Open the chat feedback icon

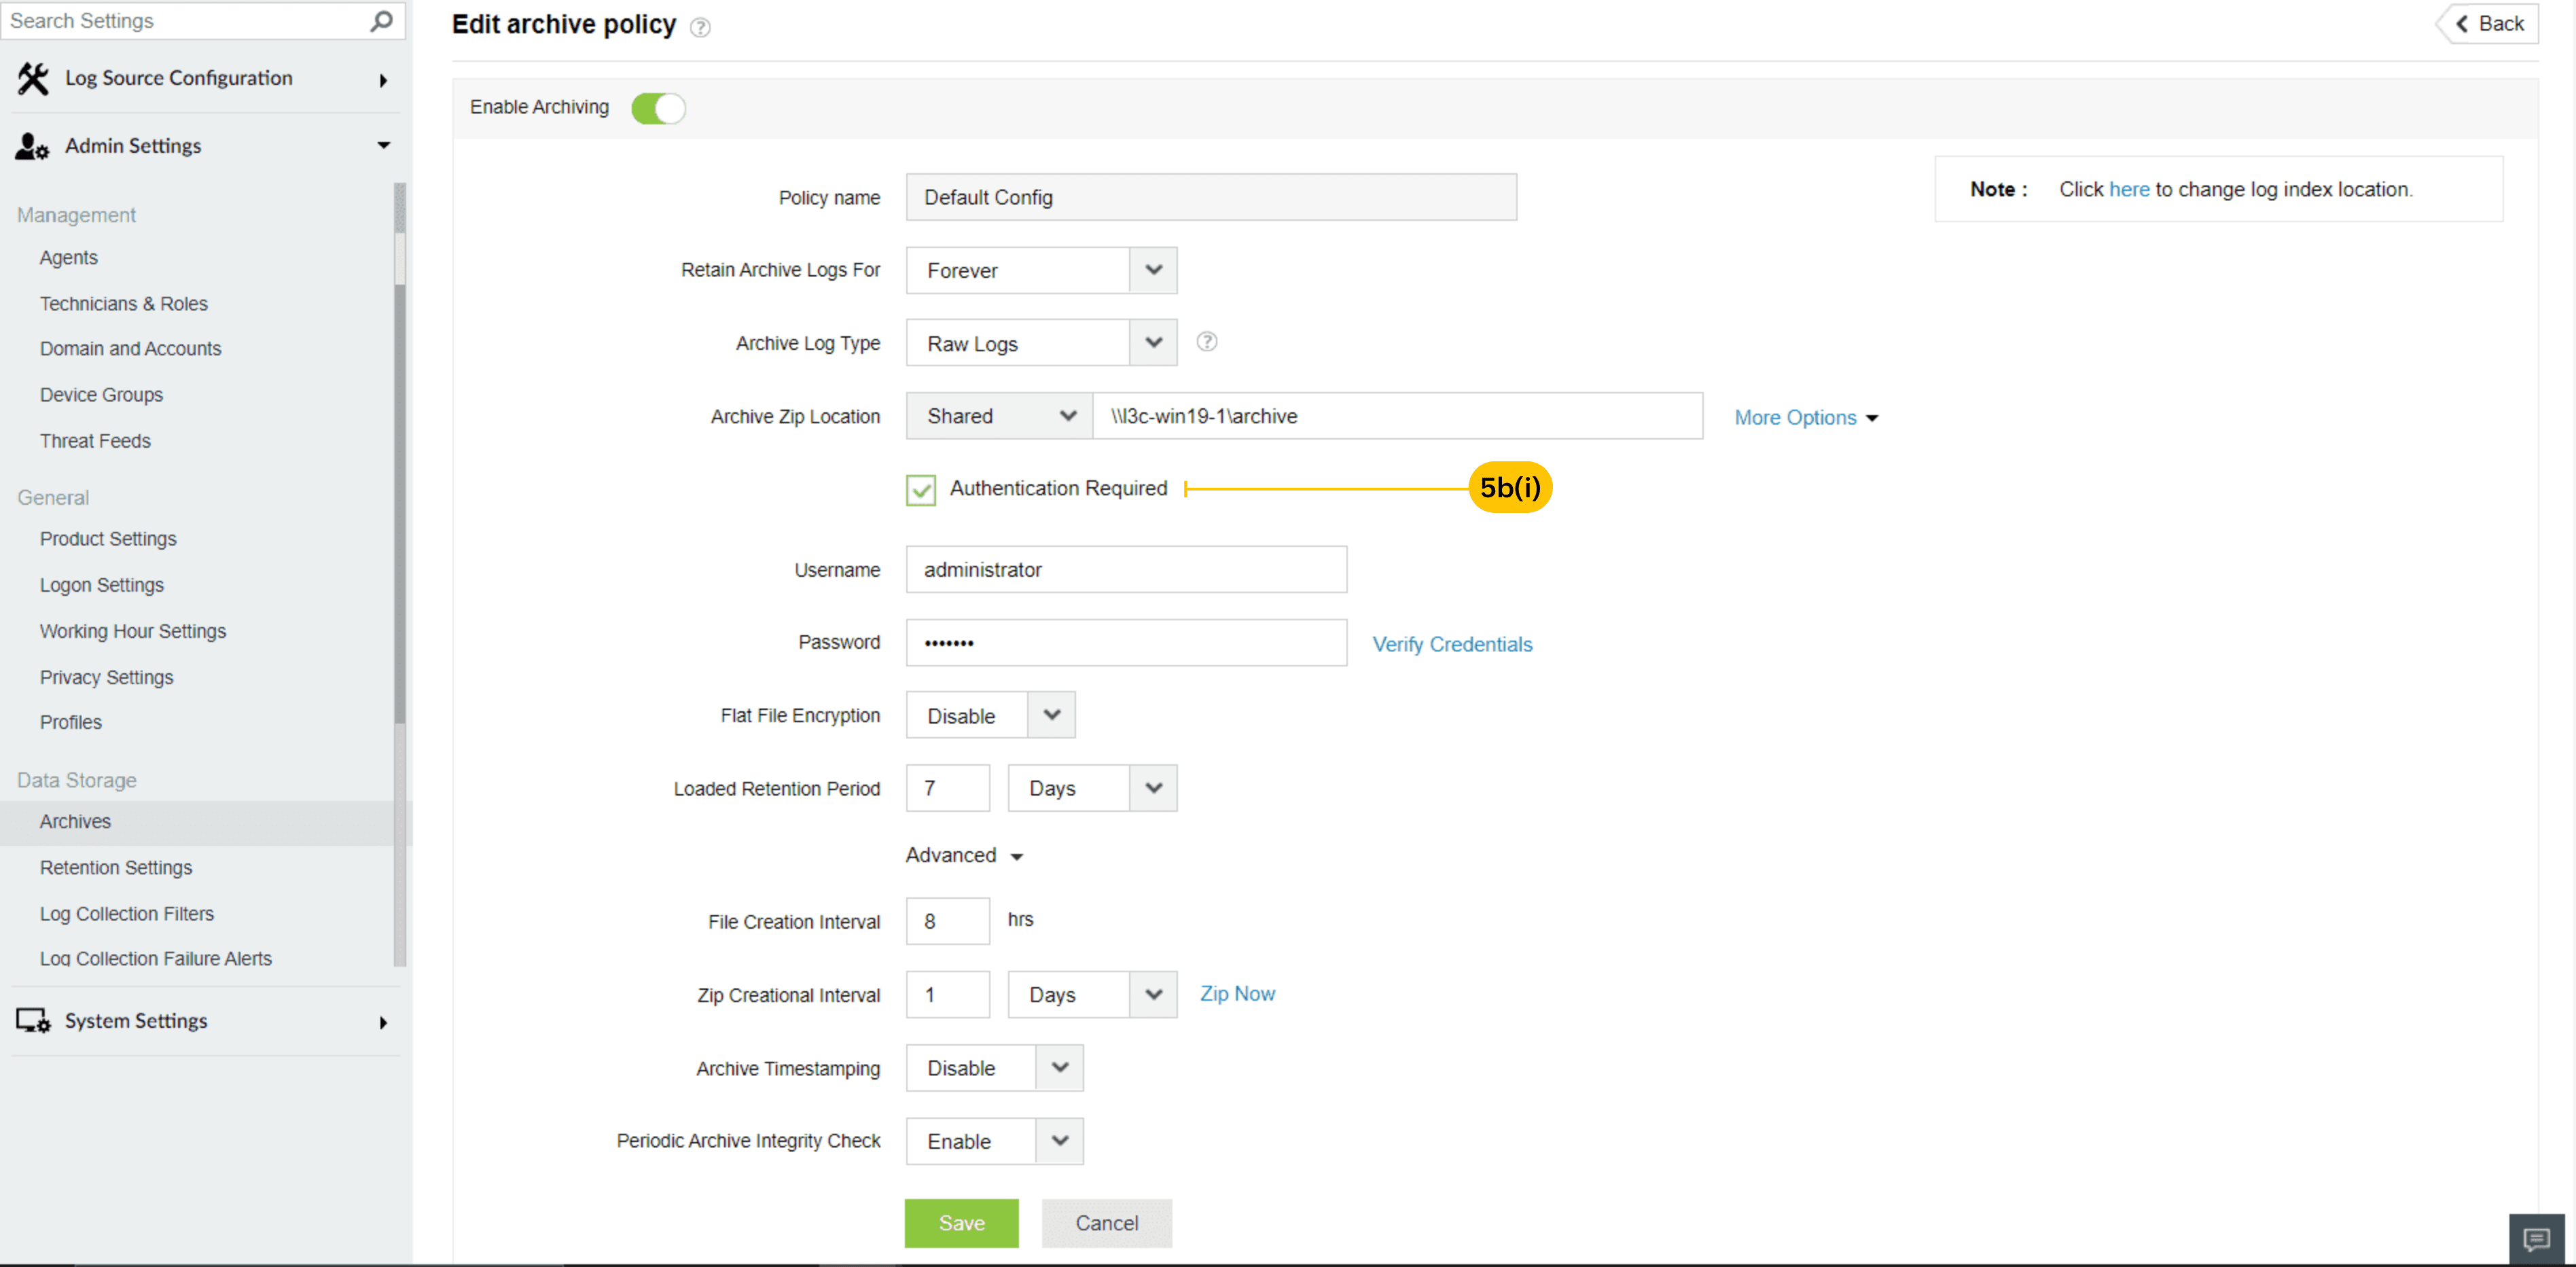point(2536,1240)
